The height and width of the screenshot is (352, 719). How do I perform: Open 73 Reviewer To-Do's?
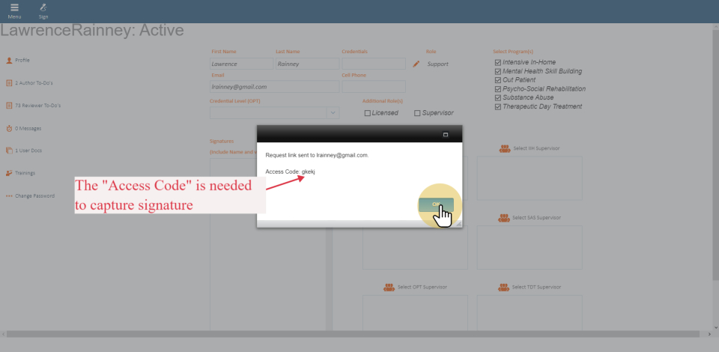37,106
